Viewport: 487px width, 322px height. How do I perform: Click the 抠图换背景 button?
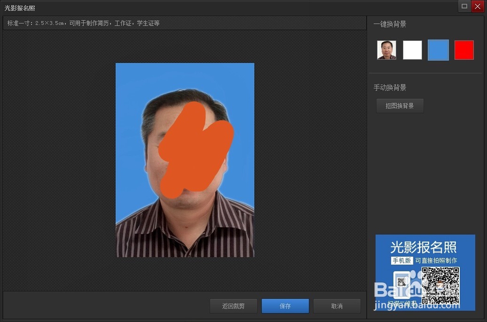(400, 106)
